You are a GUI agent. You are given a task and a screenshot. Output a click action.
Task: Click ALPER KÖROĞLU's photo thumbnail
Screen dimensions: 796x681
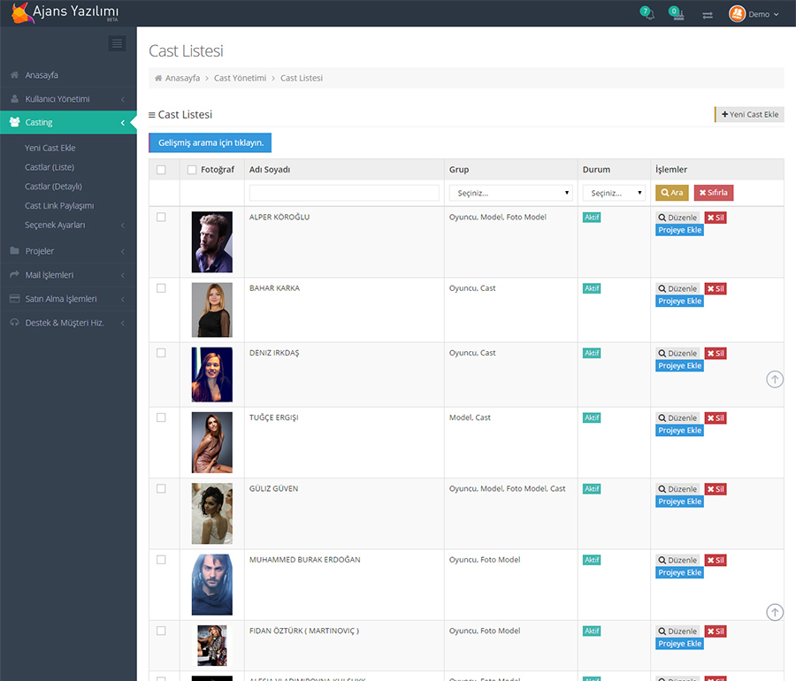click(211, 242)
